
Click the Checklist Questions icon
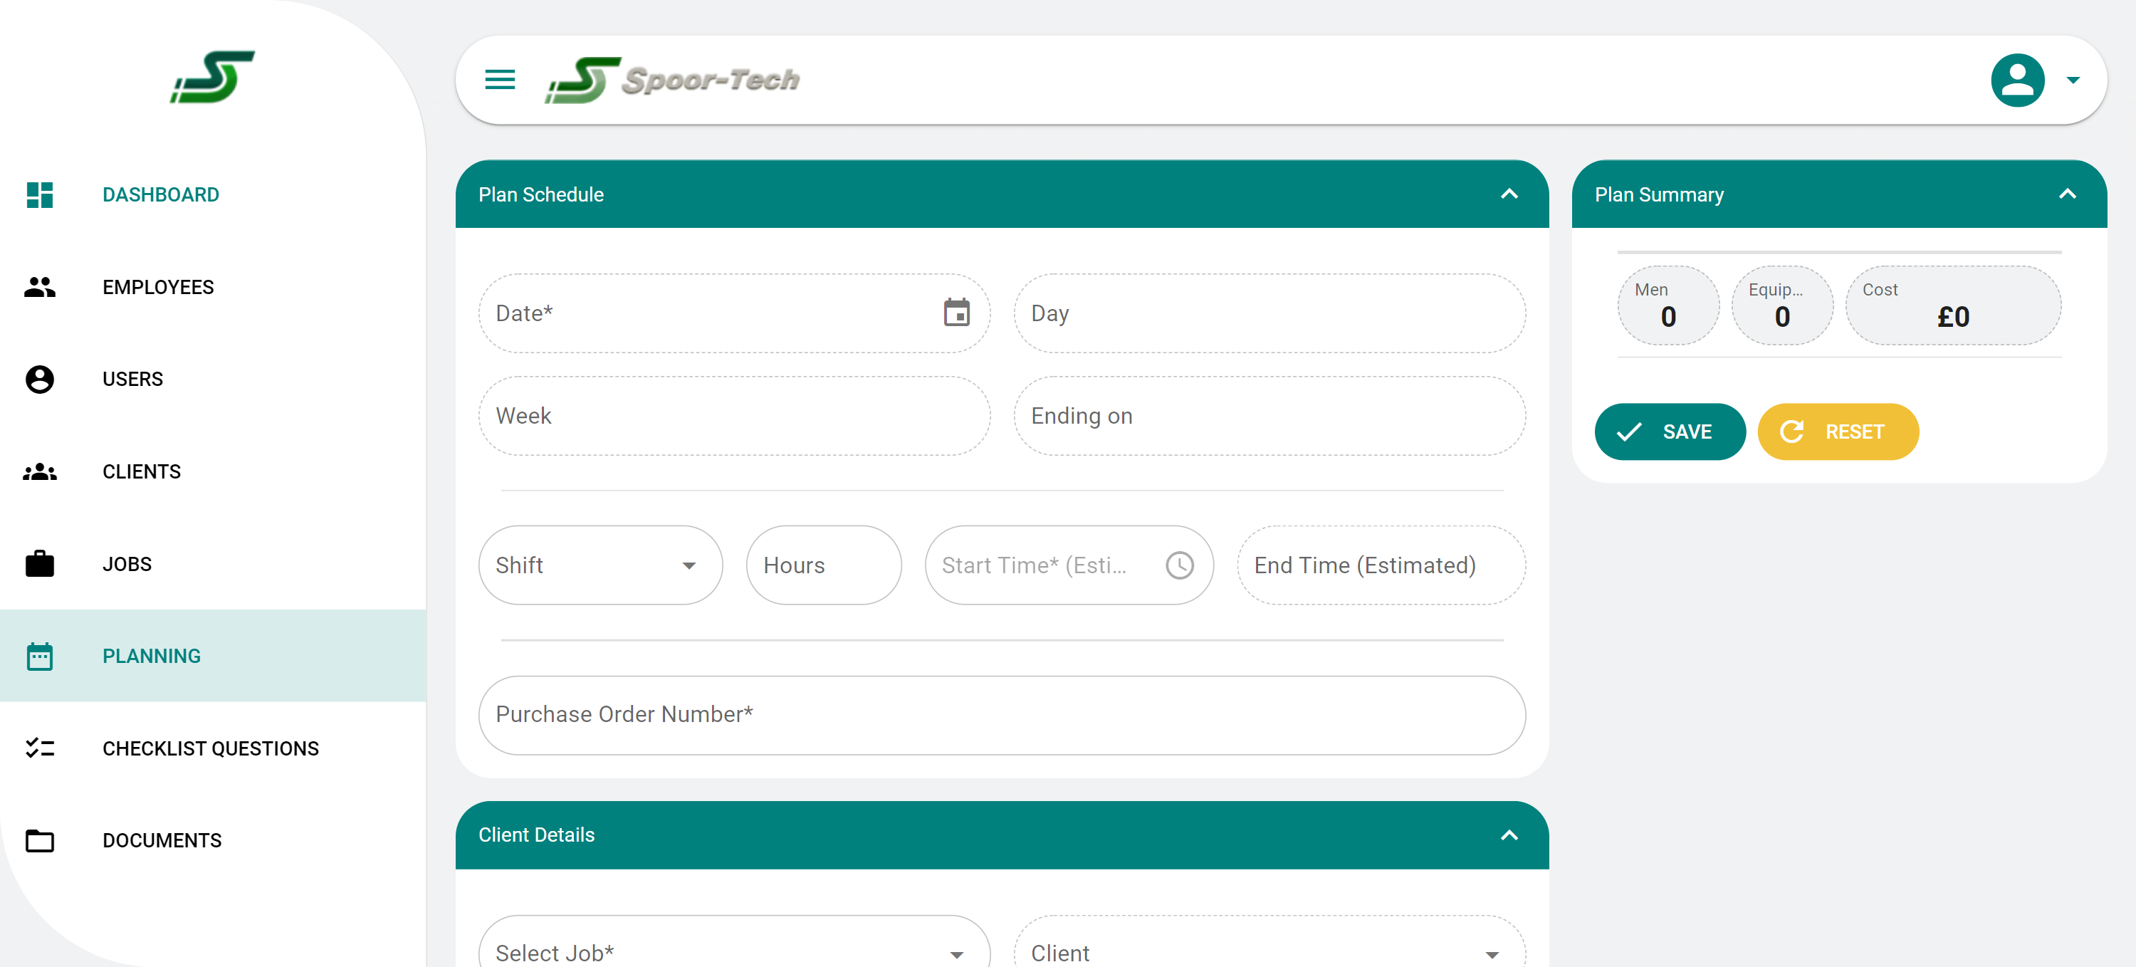(40, 748)
